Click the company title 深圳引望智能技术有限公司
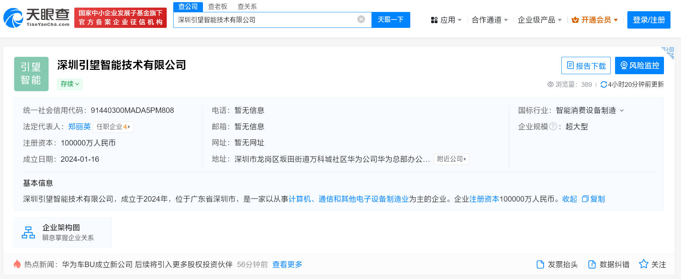This screenshot has height=279, width=681. (121, 65)
